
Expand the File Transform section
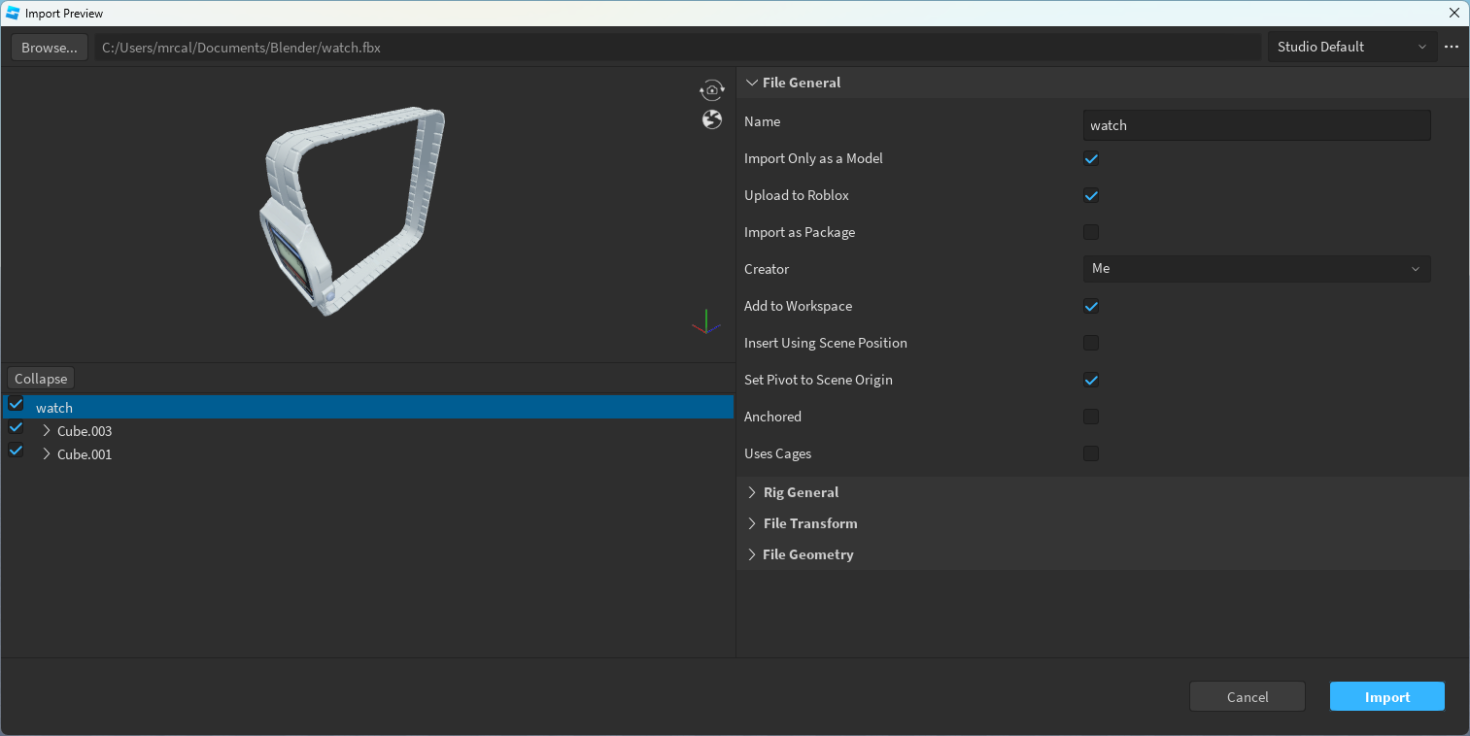(x=810, y=523)
